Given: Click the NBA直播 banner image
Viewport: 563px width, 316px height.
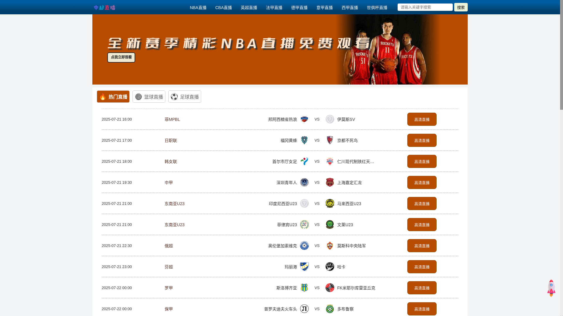Looking at the screenshot, I should pyautogui.click(x=280, y=49).
